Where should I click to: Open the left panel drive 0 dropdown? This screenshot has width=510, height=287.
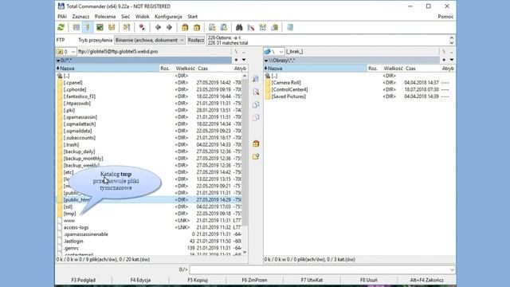[66, 51]
